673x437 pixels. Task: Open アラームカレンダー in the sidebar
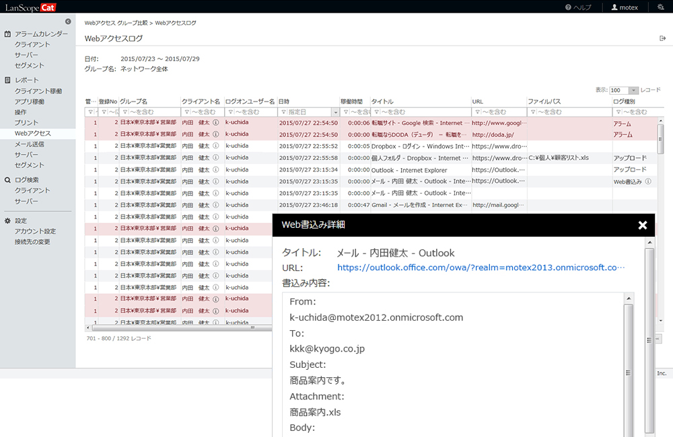41,34
